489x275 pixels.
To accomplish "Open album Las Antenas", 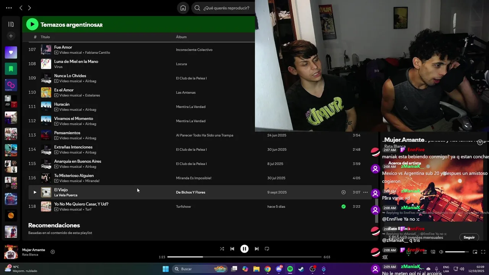I will coord(186,92).
